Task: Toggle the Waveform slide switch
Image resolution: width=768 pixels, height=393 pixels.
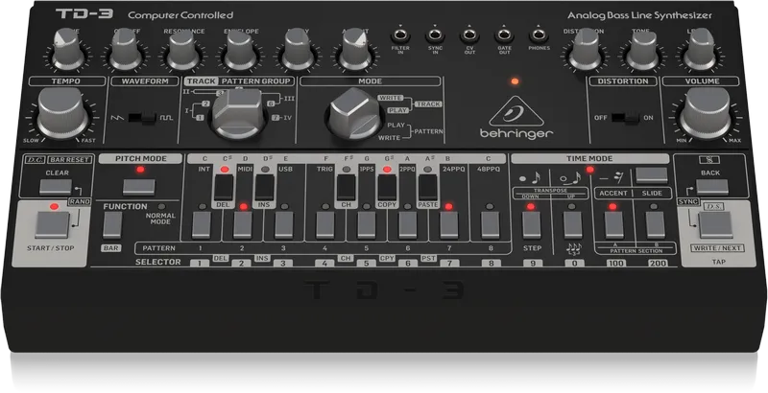Action: (x=142, y=118)
